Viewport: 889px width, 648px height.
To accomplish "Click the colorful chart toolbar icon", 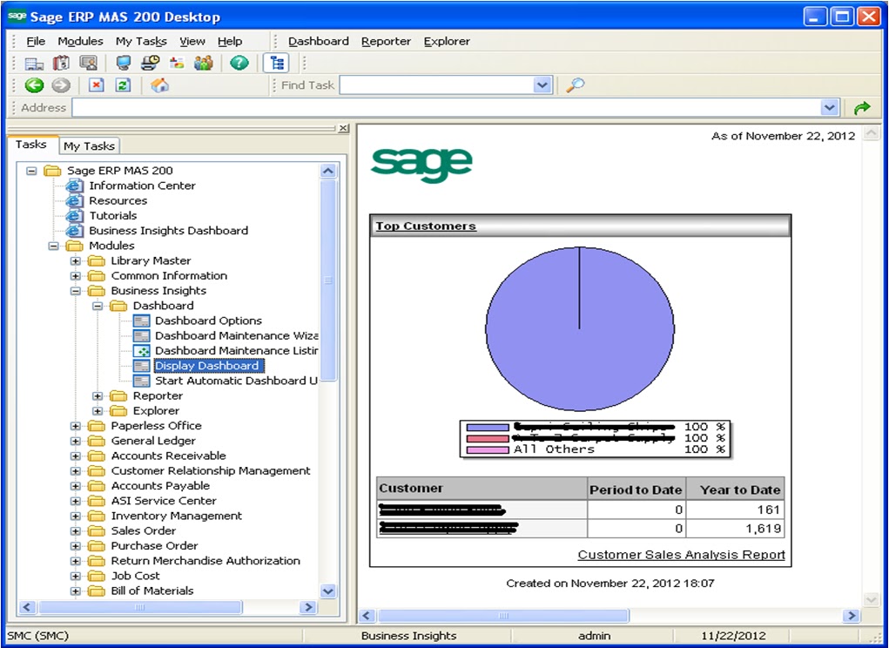I will pyautogui.click(x=177, y=63).
